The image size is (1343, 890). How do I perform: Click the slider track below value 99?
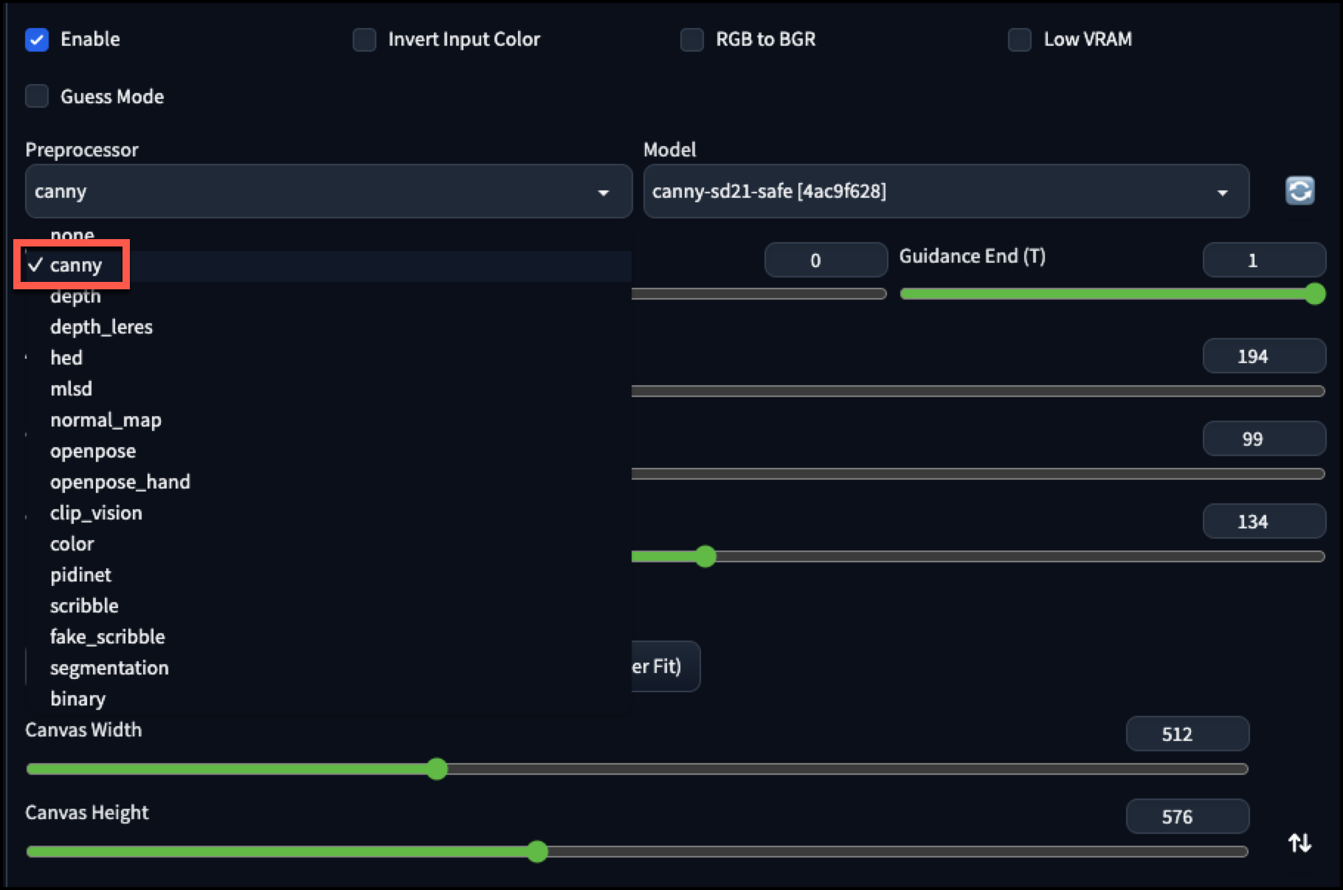coord(978,474)
